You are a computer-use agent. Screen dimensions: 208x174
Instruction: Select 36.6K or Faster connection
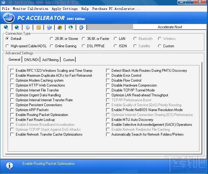tap(95, 39)
